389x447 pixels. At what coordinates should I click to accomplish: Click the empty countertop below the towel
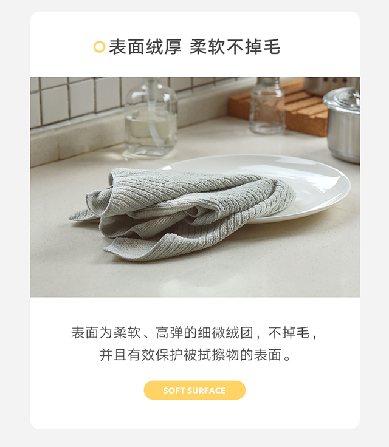pos(194,279)
